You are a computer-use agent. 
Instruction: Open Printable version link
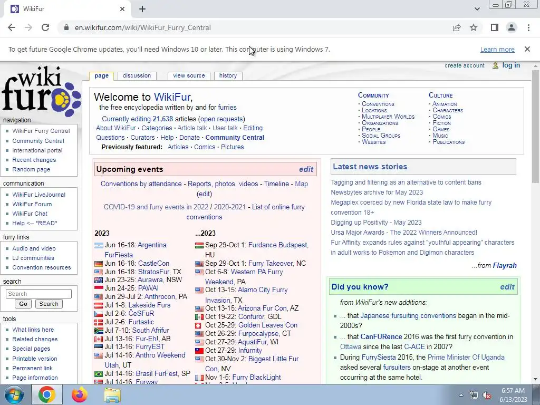tap(35, 359)
